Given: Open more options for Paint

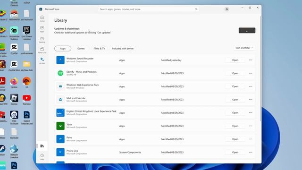Looking at the screenshot, I should tap(251, 139).
